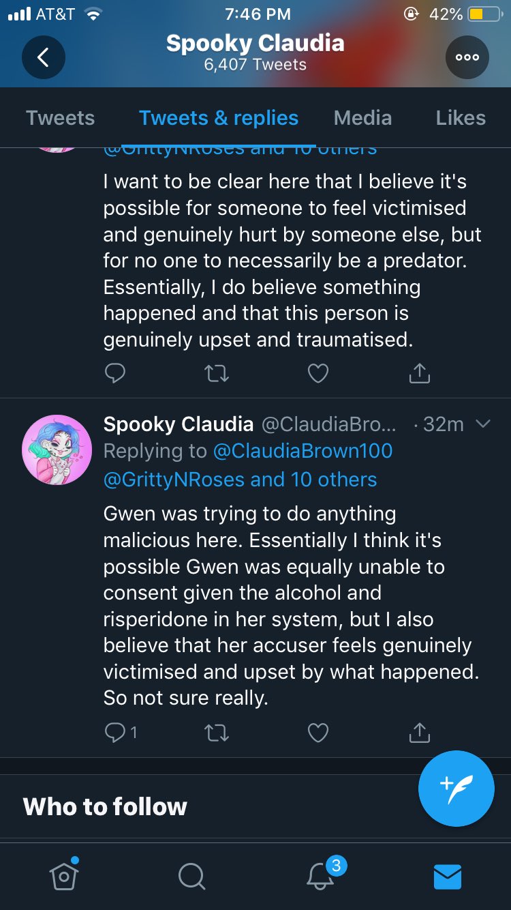511x910 pixels.
Task: Retweet the 'I want to be clear' tweet
Action: (x=217, y=373)
